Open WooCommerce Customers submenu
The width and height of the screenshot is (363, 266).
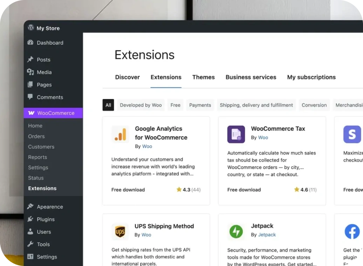41,147
